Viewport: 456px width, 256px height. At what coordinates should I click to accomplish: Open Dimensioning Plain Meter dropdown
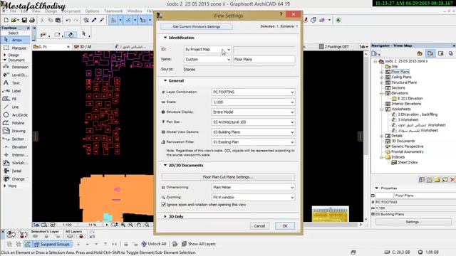254,188
